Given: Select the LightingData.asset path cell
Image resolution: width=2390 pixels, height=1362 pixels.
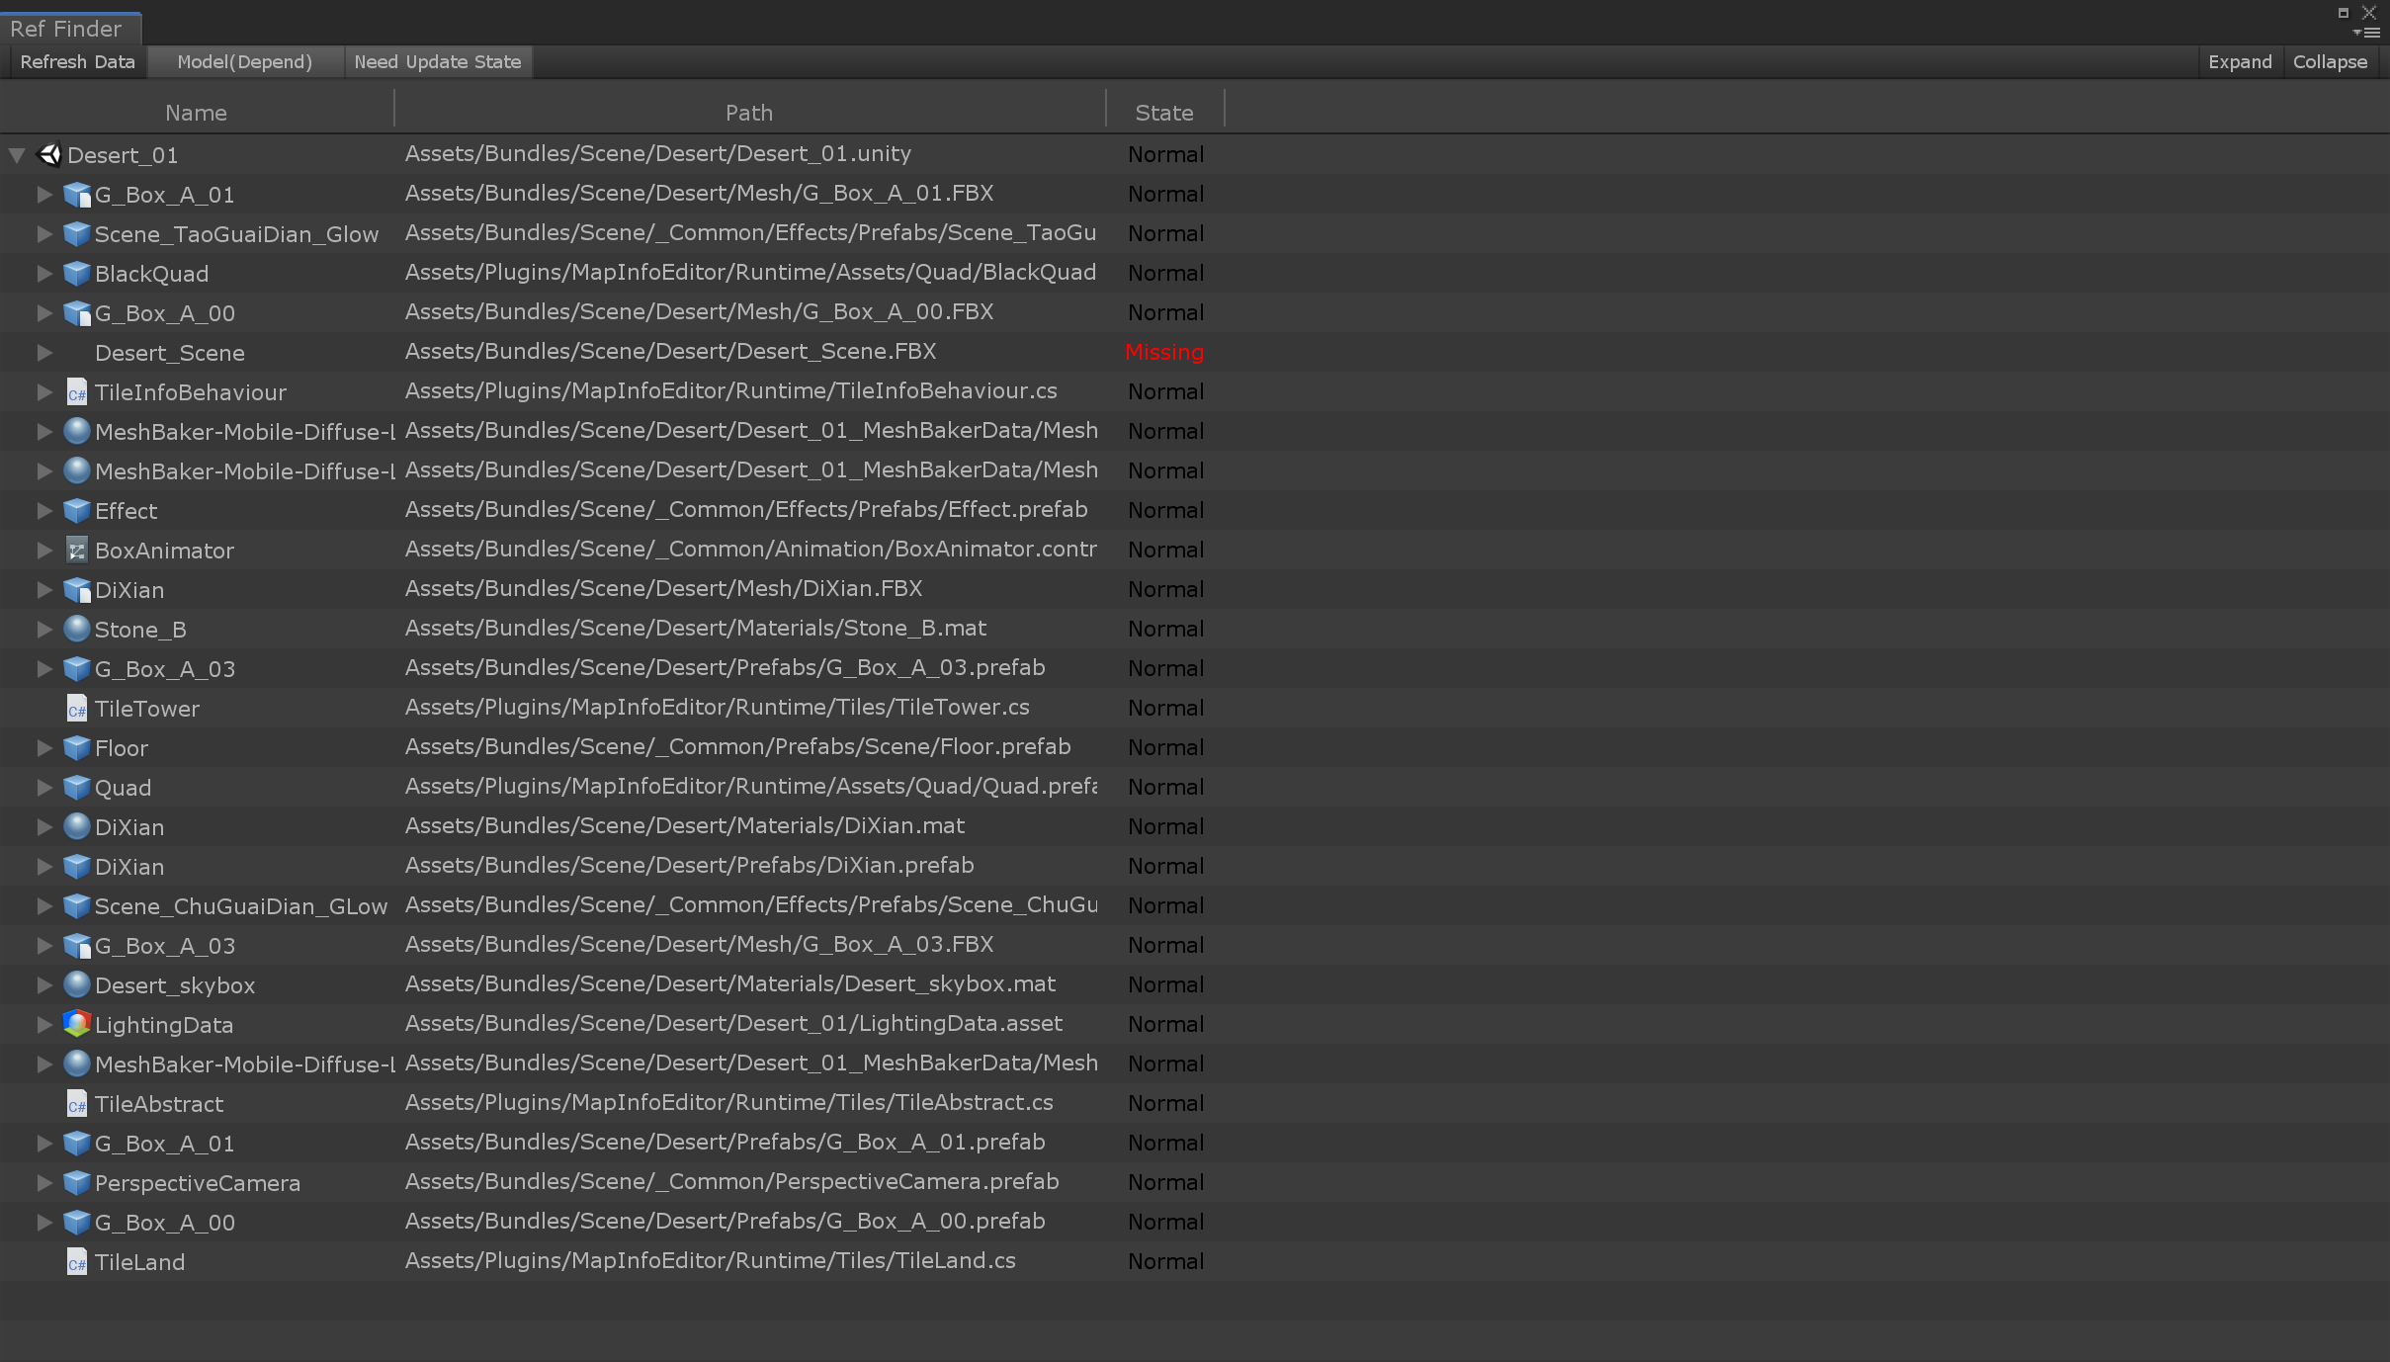Looking at the screenshot, I should tap(733, 1024).
